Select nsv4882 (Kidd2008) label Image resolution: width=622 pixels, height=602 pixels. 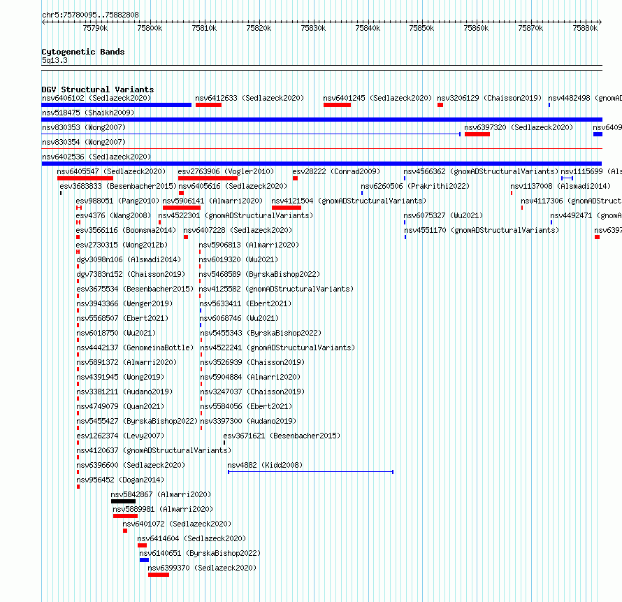[x=265, y=465]
